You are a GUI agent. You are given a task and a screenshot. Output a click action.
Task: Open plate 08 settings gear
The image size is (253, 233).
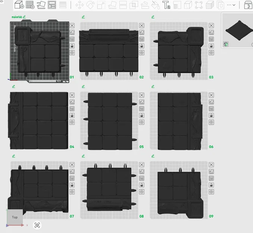click(x=142, y=192)
